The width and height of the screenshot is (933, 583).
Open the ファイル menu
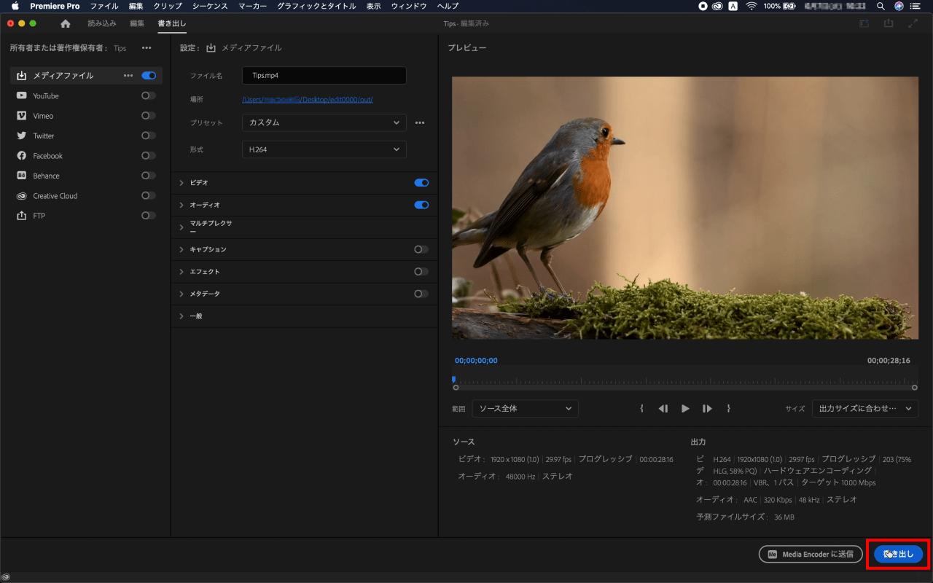pos(104,6)
